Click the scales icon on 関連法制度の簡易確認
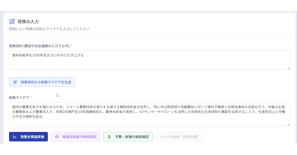 (56, 137)
